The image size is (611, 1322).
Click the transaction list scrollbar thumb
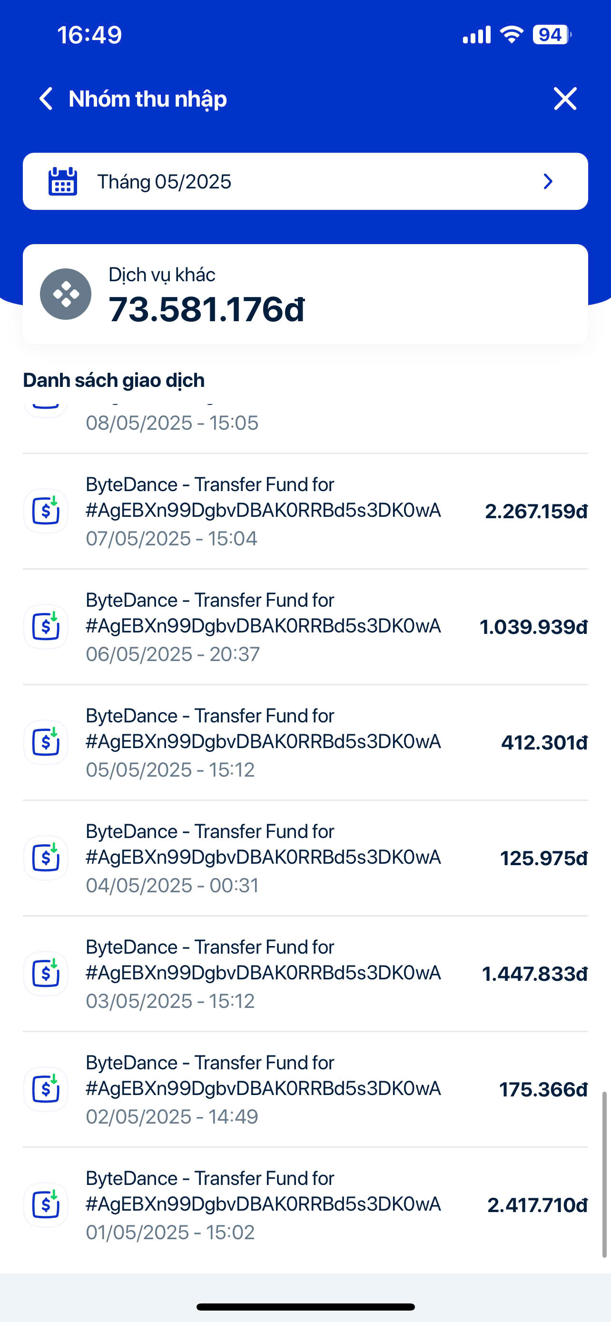(604, 1174)
